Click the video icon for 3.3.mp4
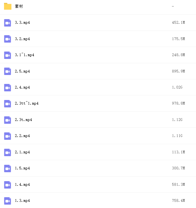Viewport: 196px width, 208px height. (x=7, y=23)
